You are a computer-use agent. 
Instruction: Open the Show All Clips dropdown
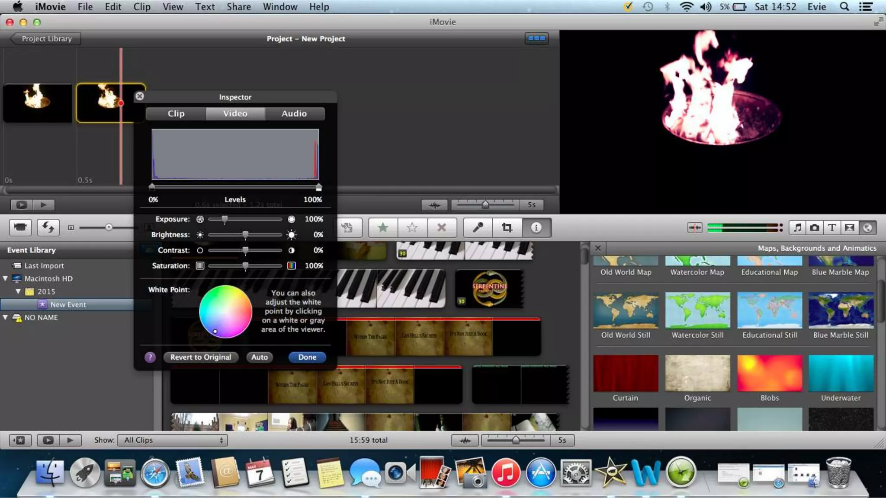coord(173,440)
